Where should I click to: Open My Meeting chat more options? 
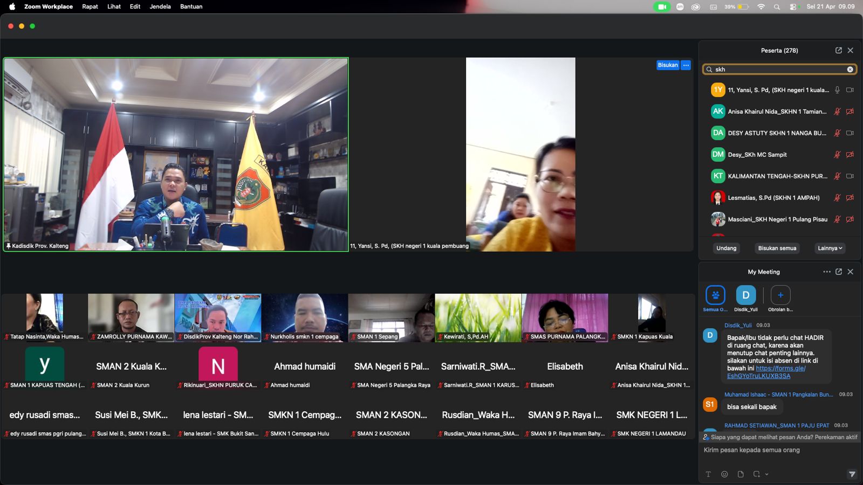coord(826,272)
